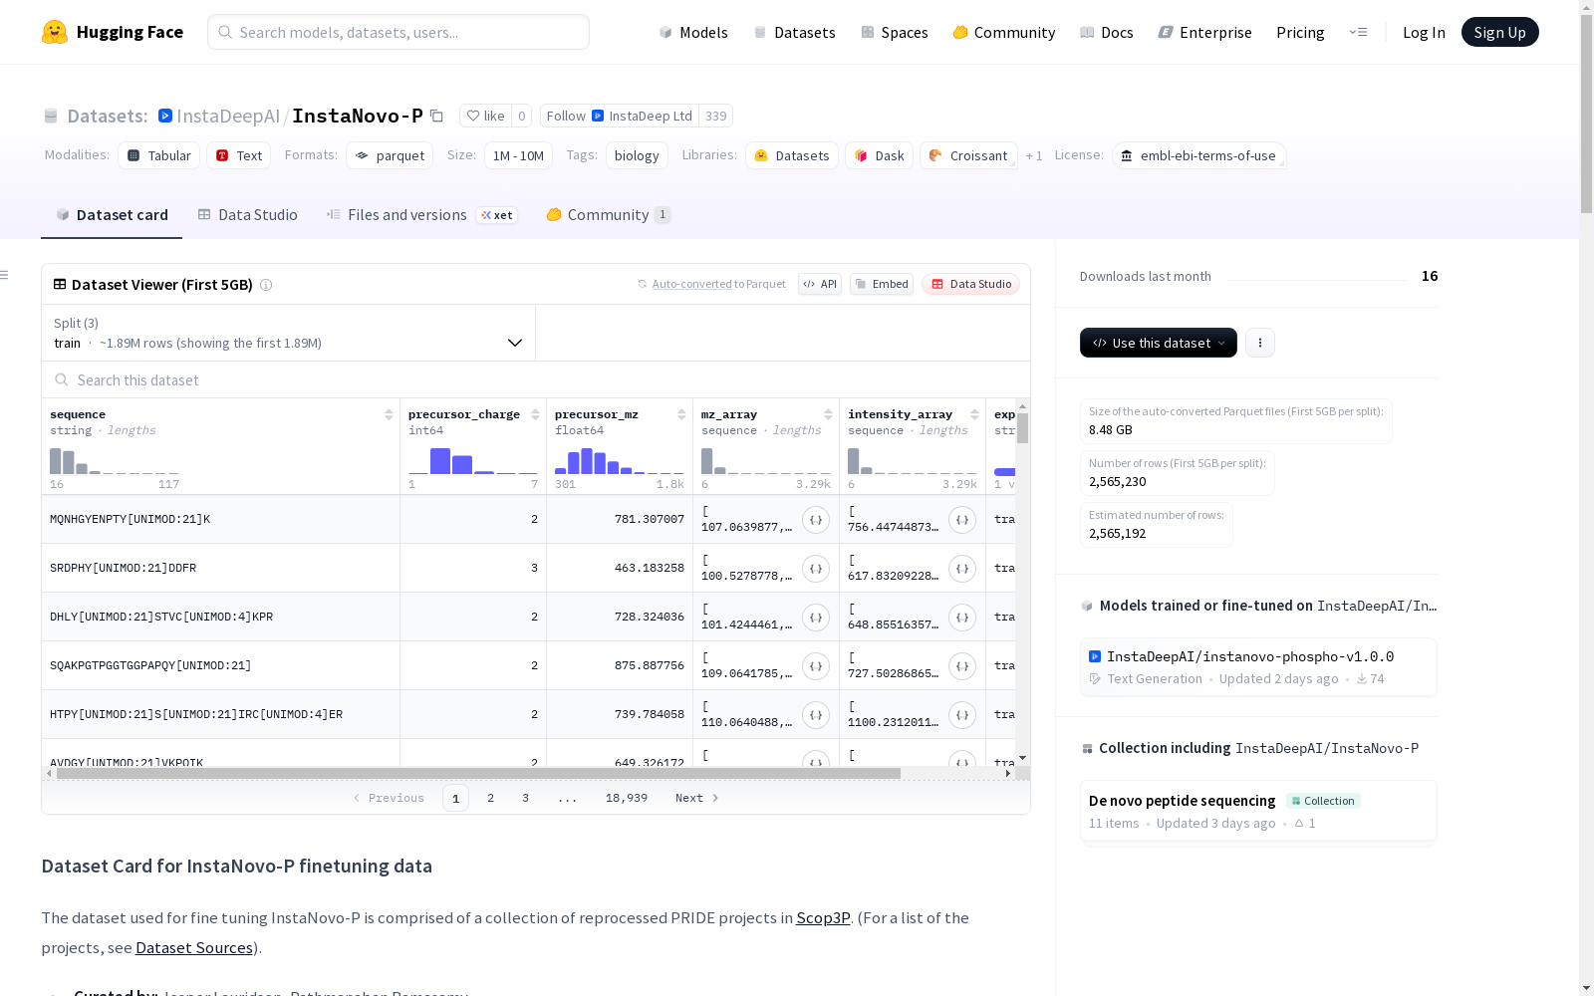Open the extra navigation menu icon beside Pricing

[1358, 32]
